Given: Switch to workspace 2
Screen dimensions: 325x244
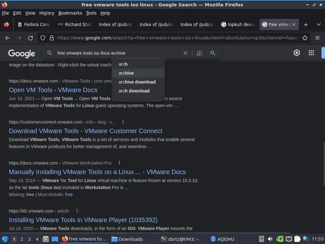Looking at the screenshot, I should pos(22,239).
